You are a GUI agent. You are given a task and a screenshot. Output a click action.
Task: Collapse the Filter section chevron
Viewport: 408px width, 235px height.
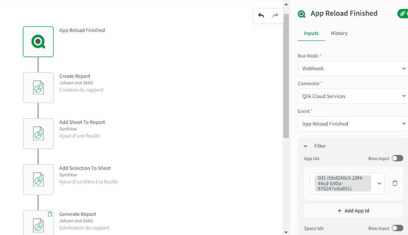(305, 146)
